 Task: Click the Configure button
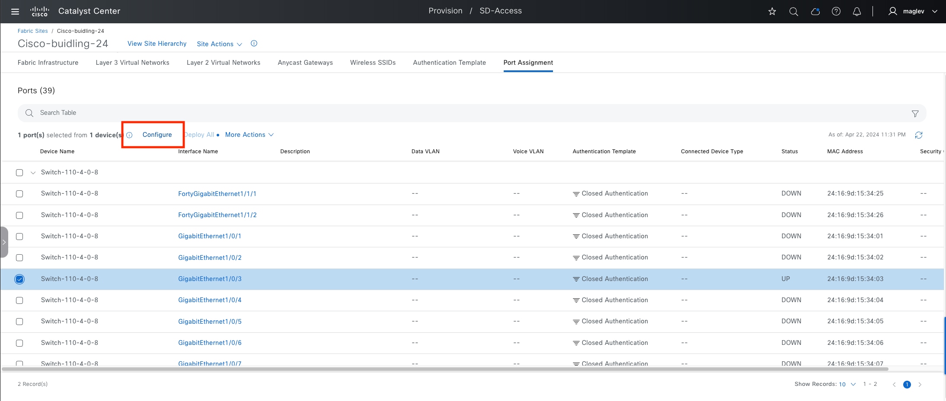click(157, 135)
